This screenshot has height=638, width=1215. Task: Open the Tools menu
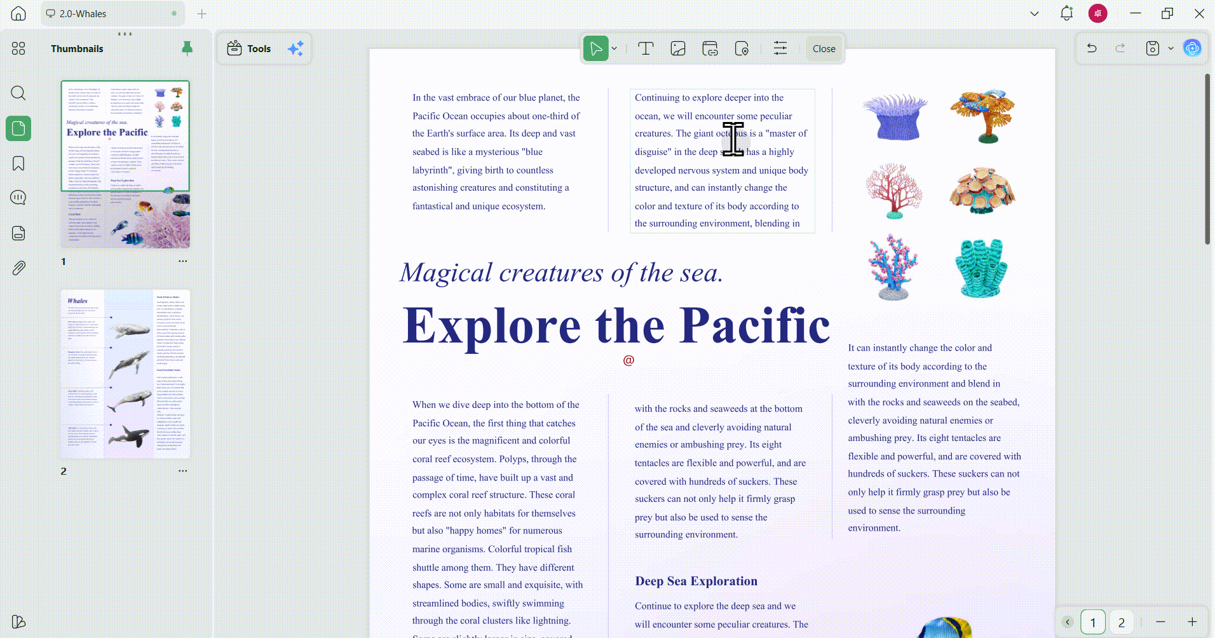[x=249, y=48]
